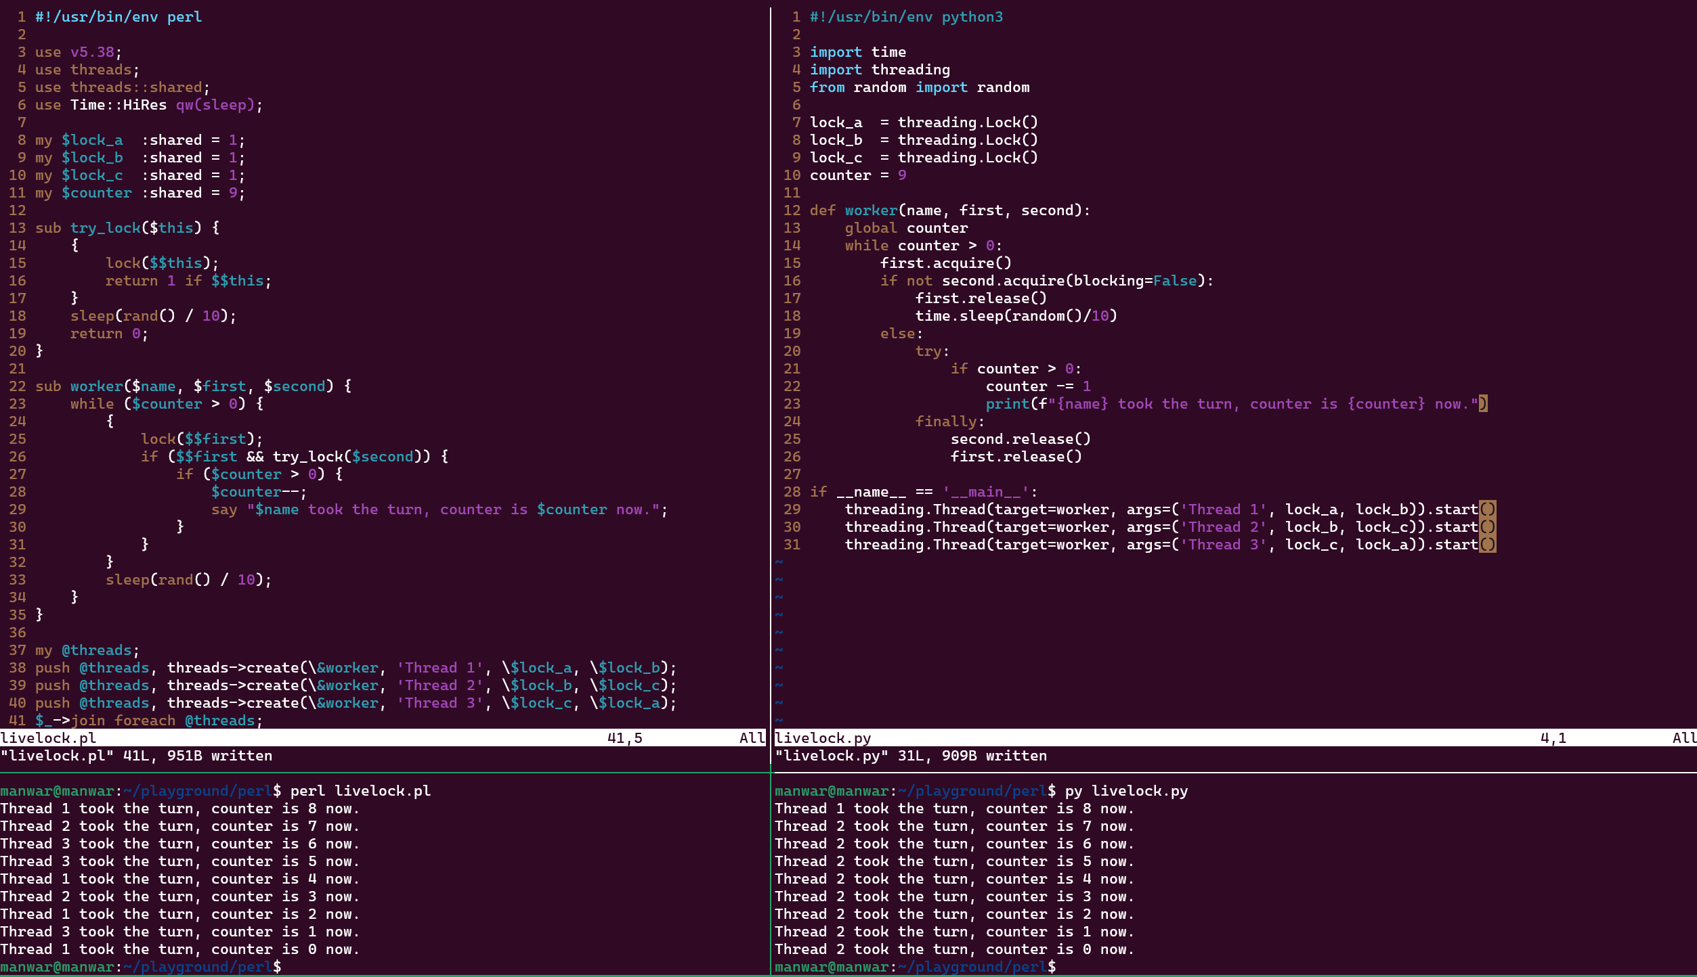Click livelock.py name in right status bar

pos(823,738)
